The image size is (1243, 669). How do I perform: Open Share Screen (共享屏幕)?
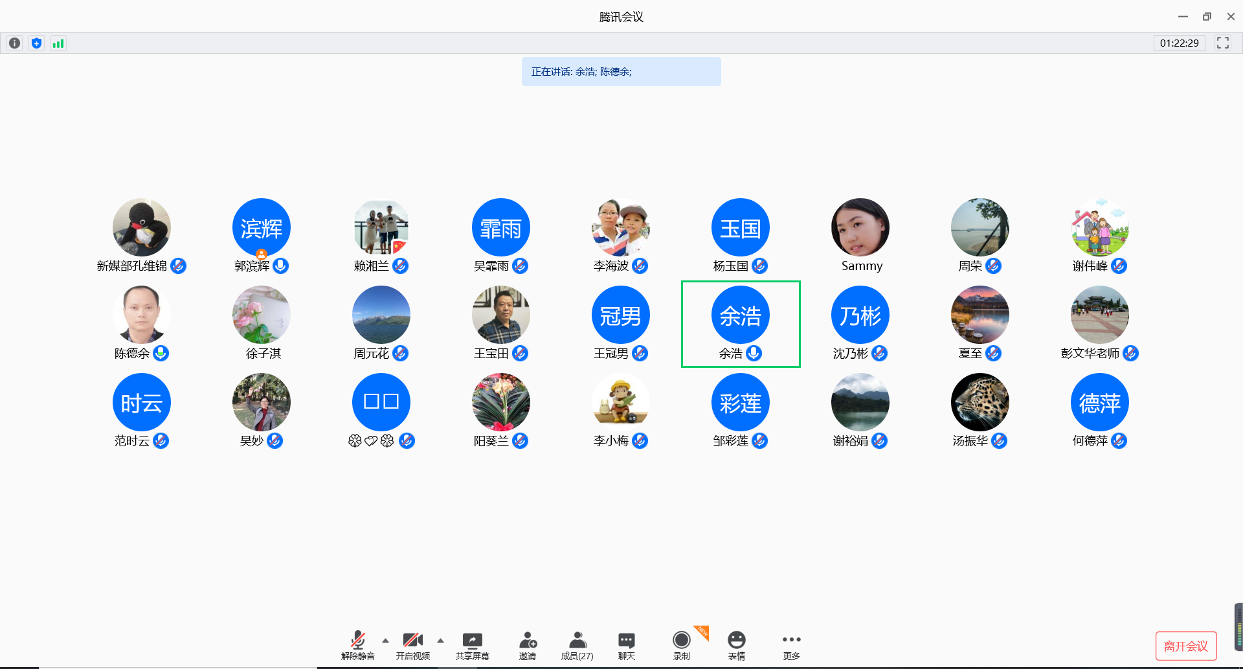pyautogui.click(x=472, y=646)
